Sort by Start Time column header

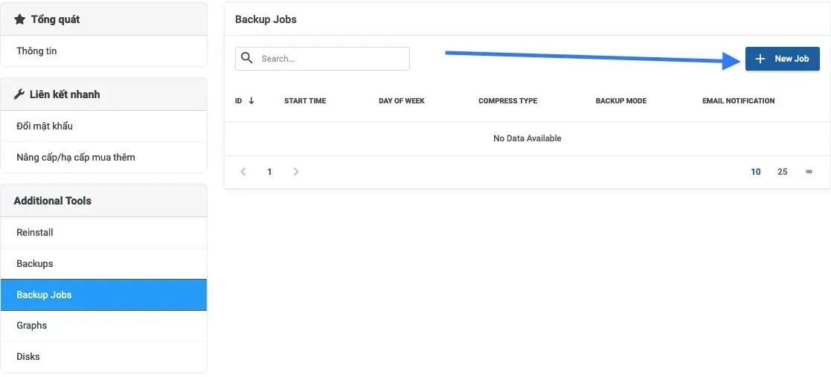305,100
